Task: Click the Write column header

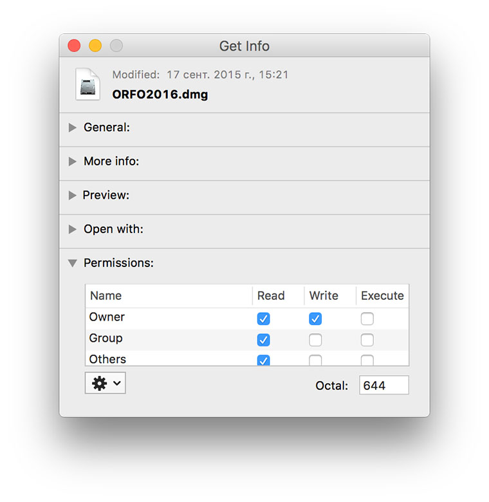Action: coord(330,296)
